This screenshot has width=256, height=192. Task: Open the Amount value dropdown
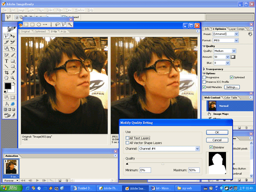[x=228, y=57]
